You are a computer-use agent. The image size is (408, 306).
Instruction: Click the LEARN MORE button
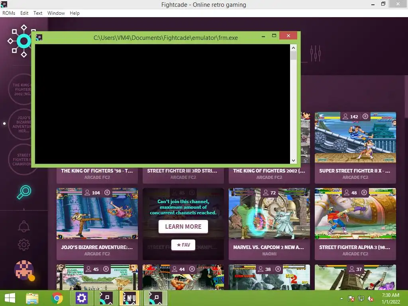[183, 227]
